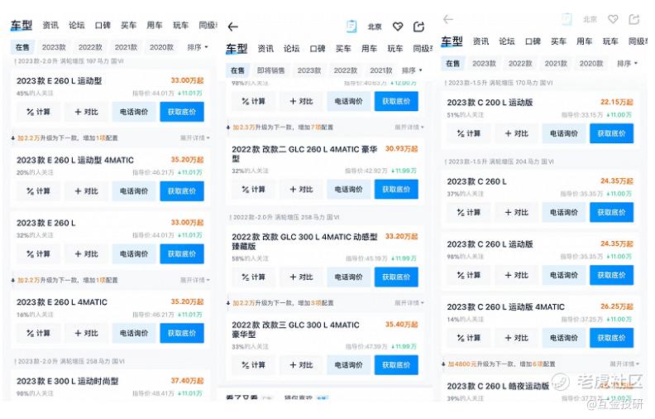655x419 pixels.
Task: Expand 展开详情 below 2023款 E 260 L
Action: tap(195, 280)
